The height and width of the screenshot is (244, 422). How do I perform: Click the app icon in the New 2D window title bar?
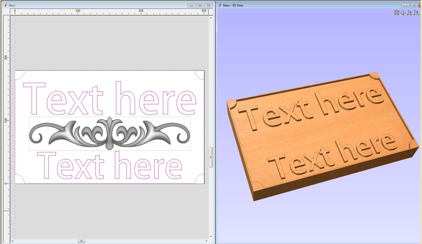coord(6,5)
